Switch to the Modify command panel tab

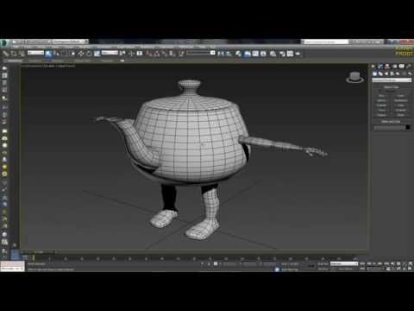point(380,67)
